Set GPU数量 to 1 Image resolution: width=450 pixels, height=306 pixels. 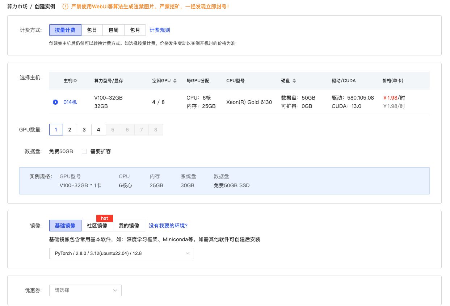pyautogui.click(x=56, y=130)
